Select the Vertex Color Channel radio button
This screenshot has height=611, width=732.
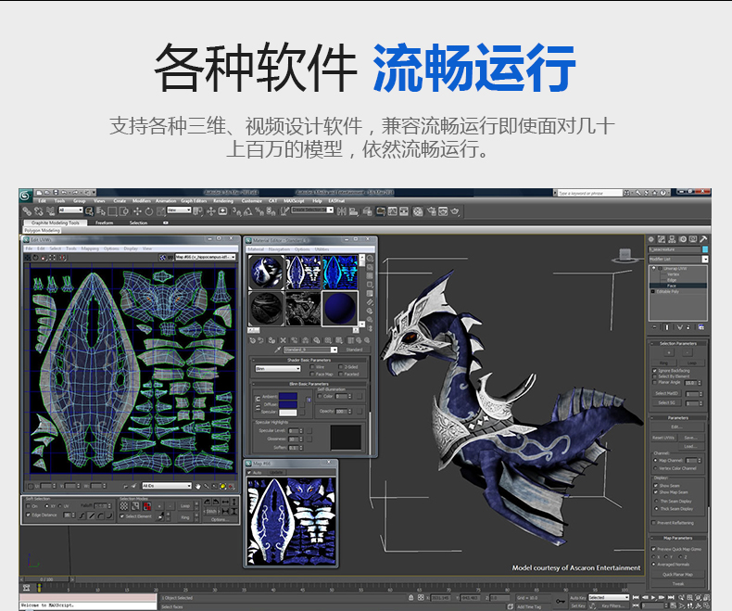point(655,468)
